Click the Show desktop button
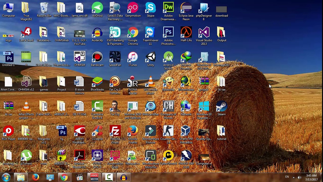 321,177
